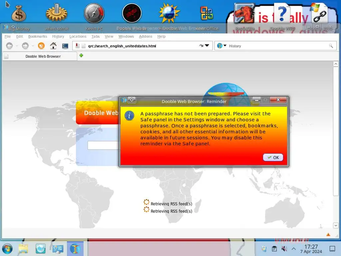Click the magnifier icon in History search box
This screenshot has height=256, width=341.
331,46
